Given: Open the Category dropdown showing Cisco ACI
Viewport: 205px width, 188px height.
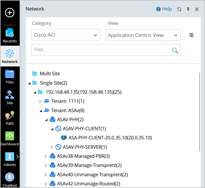Looking at the screenshot, I should pos(66,35).
